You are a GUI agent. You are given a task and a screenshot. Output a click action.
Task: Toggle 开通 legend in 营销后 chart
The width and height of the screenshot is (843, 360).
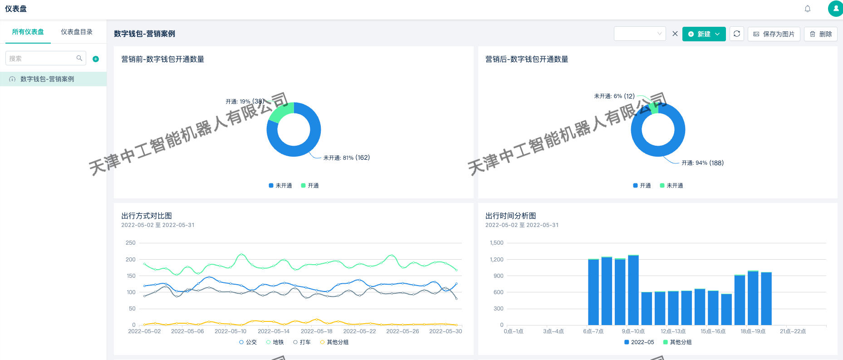[642, 186]
